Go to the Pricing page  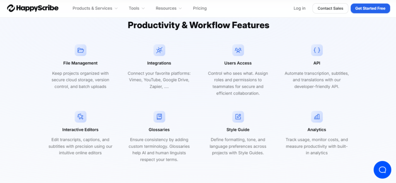[200, 8]
